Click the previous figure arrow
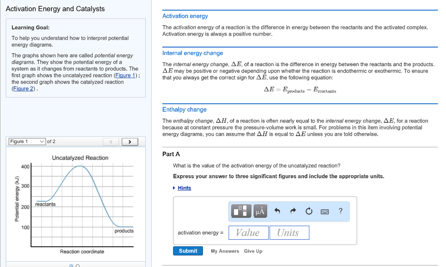Viewport: 446px width, 267px height. [x=111, y=141]
